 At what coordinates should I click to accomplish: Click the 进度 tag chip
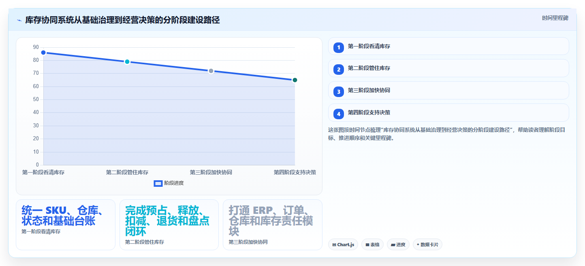[x=398, y=245]
